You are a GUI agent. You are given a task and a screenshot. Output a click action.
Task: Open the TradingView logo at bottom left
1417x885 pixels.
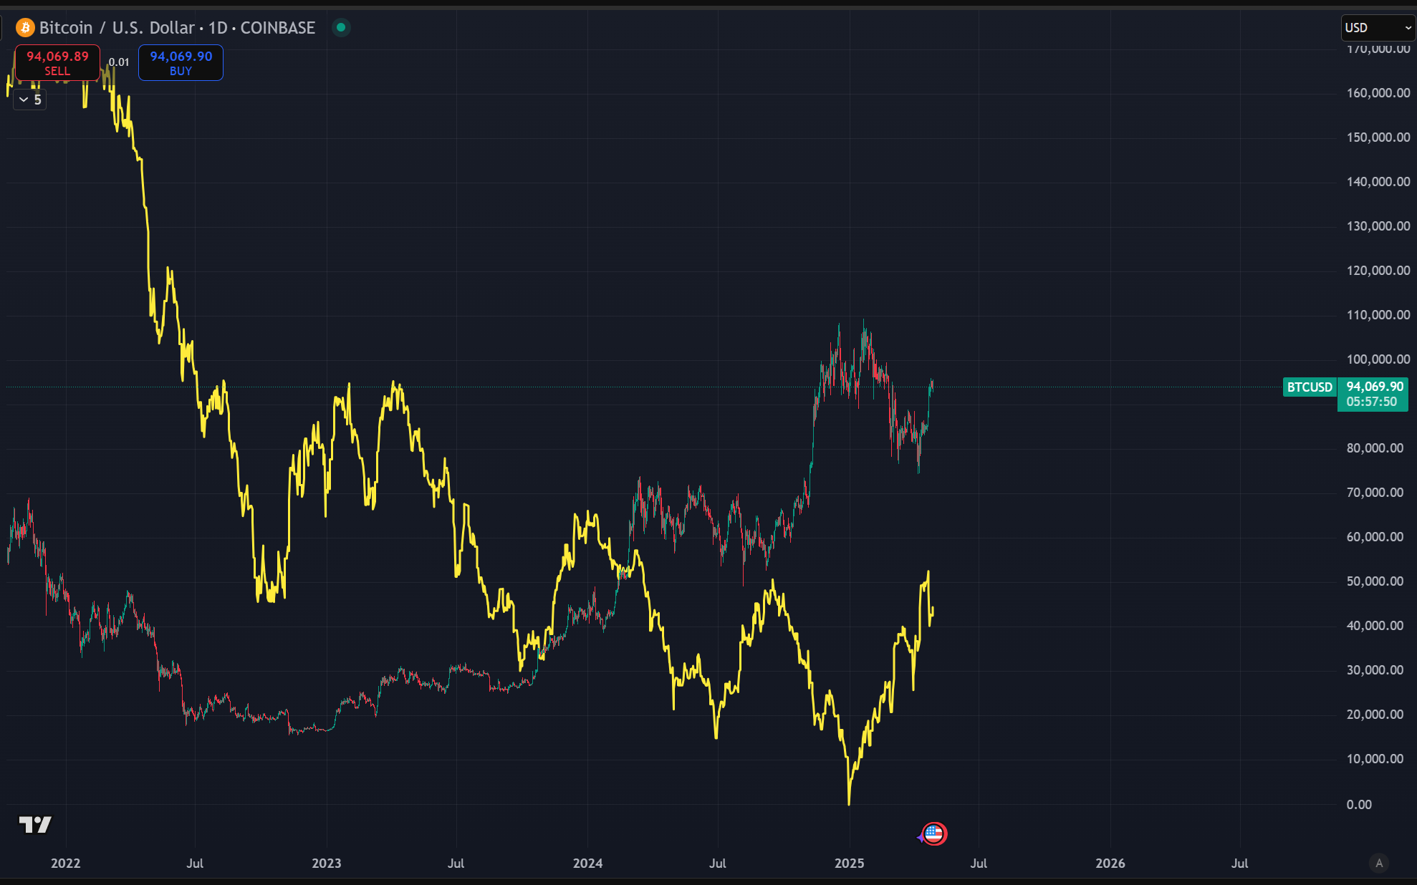coord(35,825)
